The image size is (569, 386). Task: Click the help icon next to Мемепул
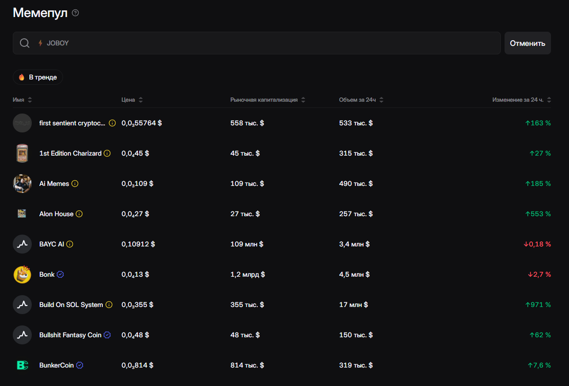click(x=75, y=13)
